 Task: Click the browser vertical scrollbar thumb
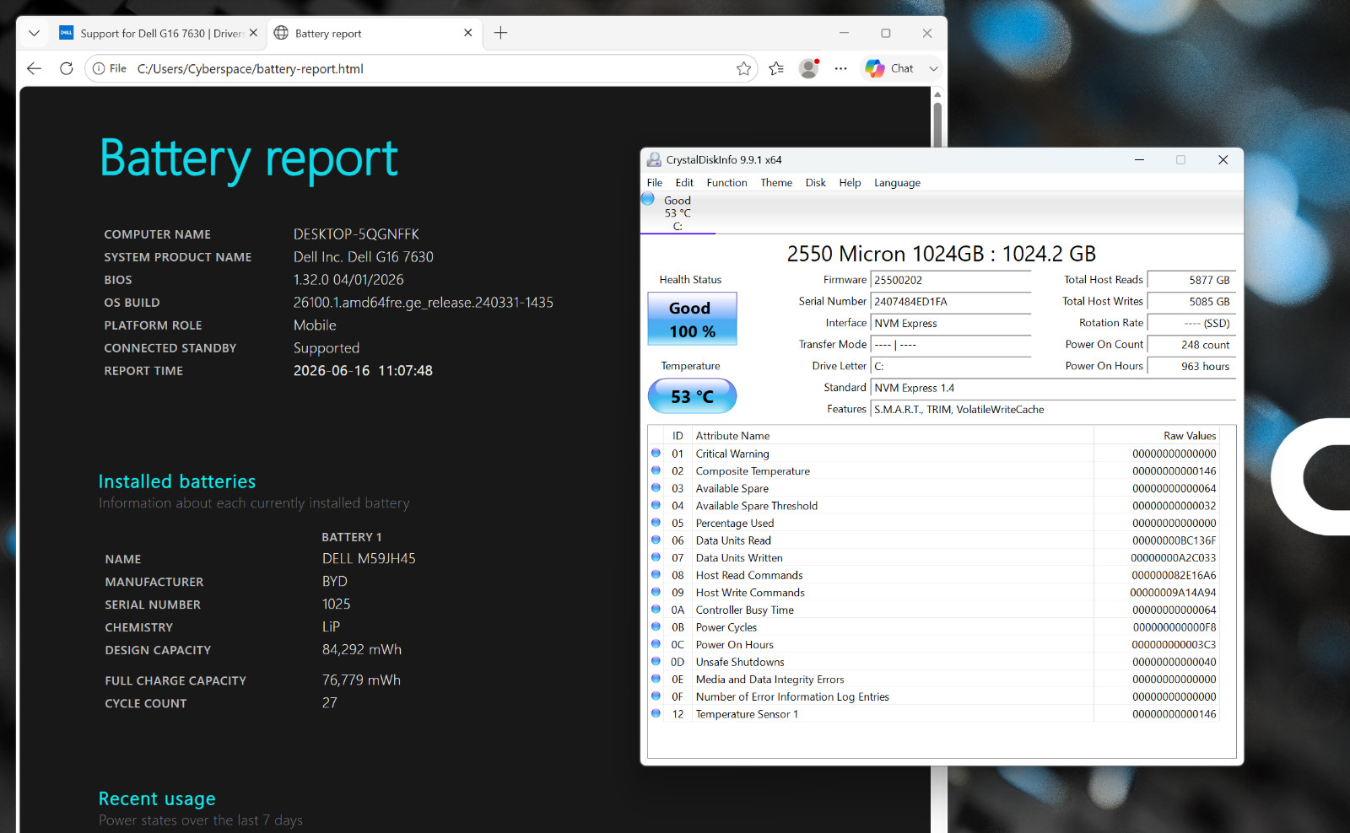(x=937, y=125)
